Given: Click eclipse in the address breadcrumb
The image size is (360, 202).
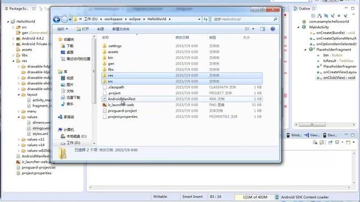Looking at the screenshot, I should 135,19.
